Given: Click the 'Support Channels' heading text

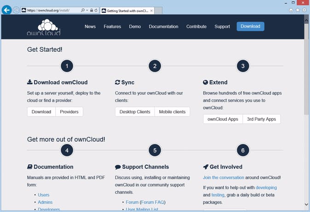Looking at the screenshot, I should pos(145,167).
